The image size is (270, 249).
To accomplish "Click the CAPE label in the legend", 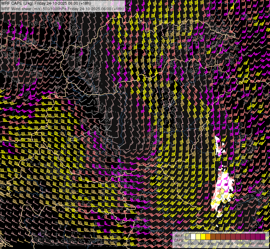I will pos(179,240).
